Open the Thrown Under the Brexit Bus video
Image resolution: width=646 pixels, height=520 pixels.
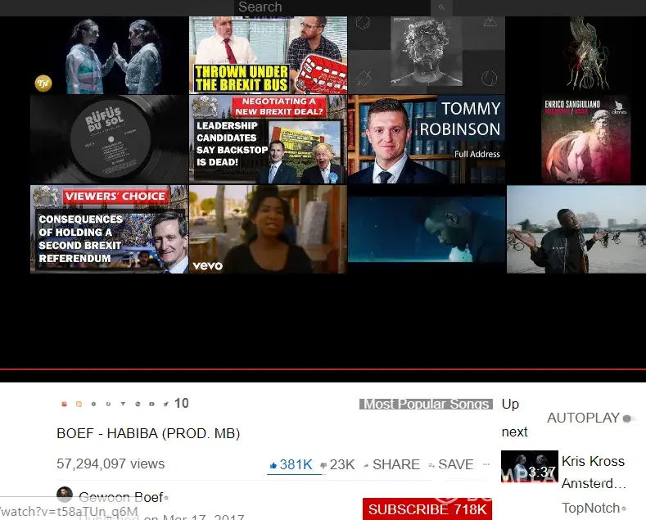click(268, 55)
